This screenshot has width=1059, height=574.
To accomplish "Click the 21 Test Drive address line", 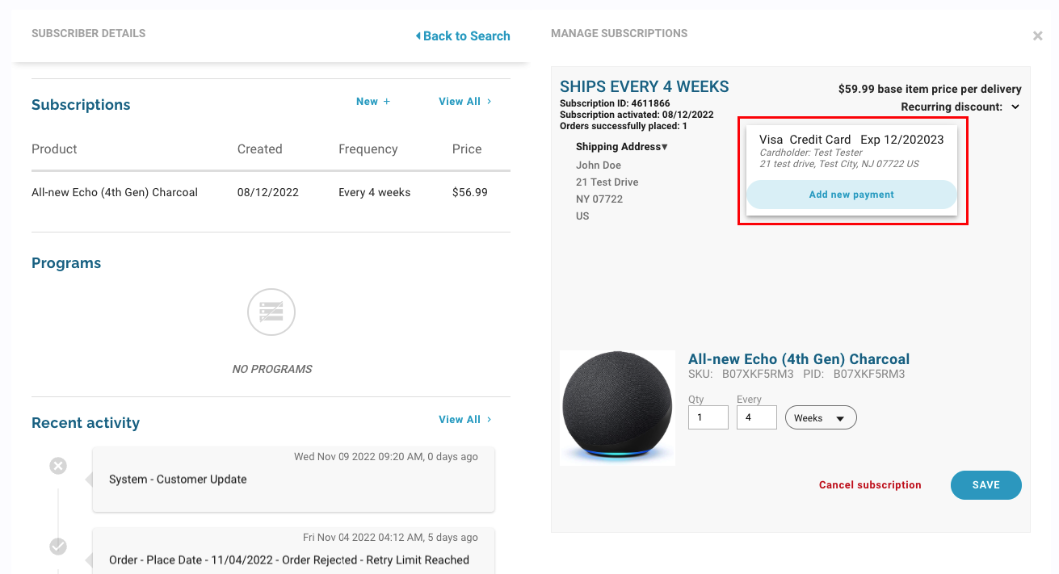I will tap(607, 182).
